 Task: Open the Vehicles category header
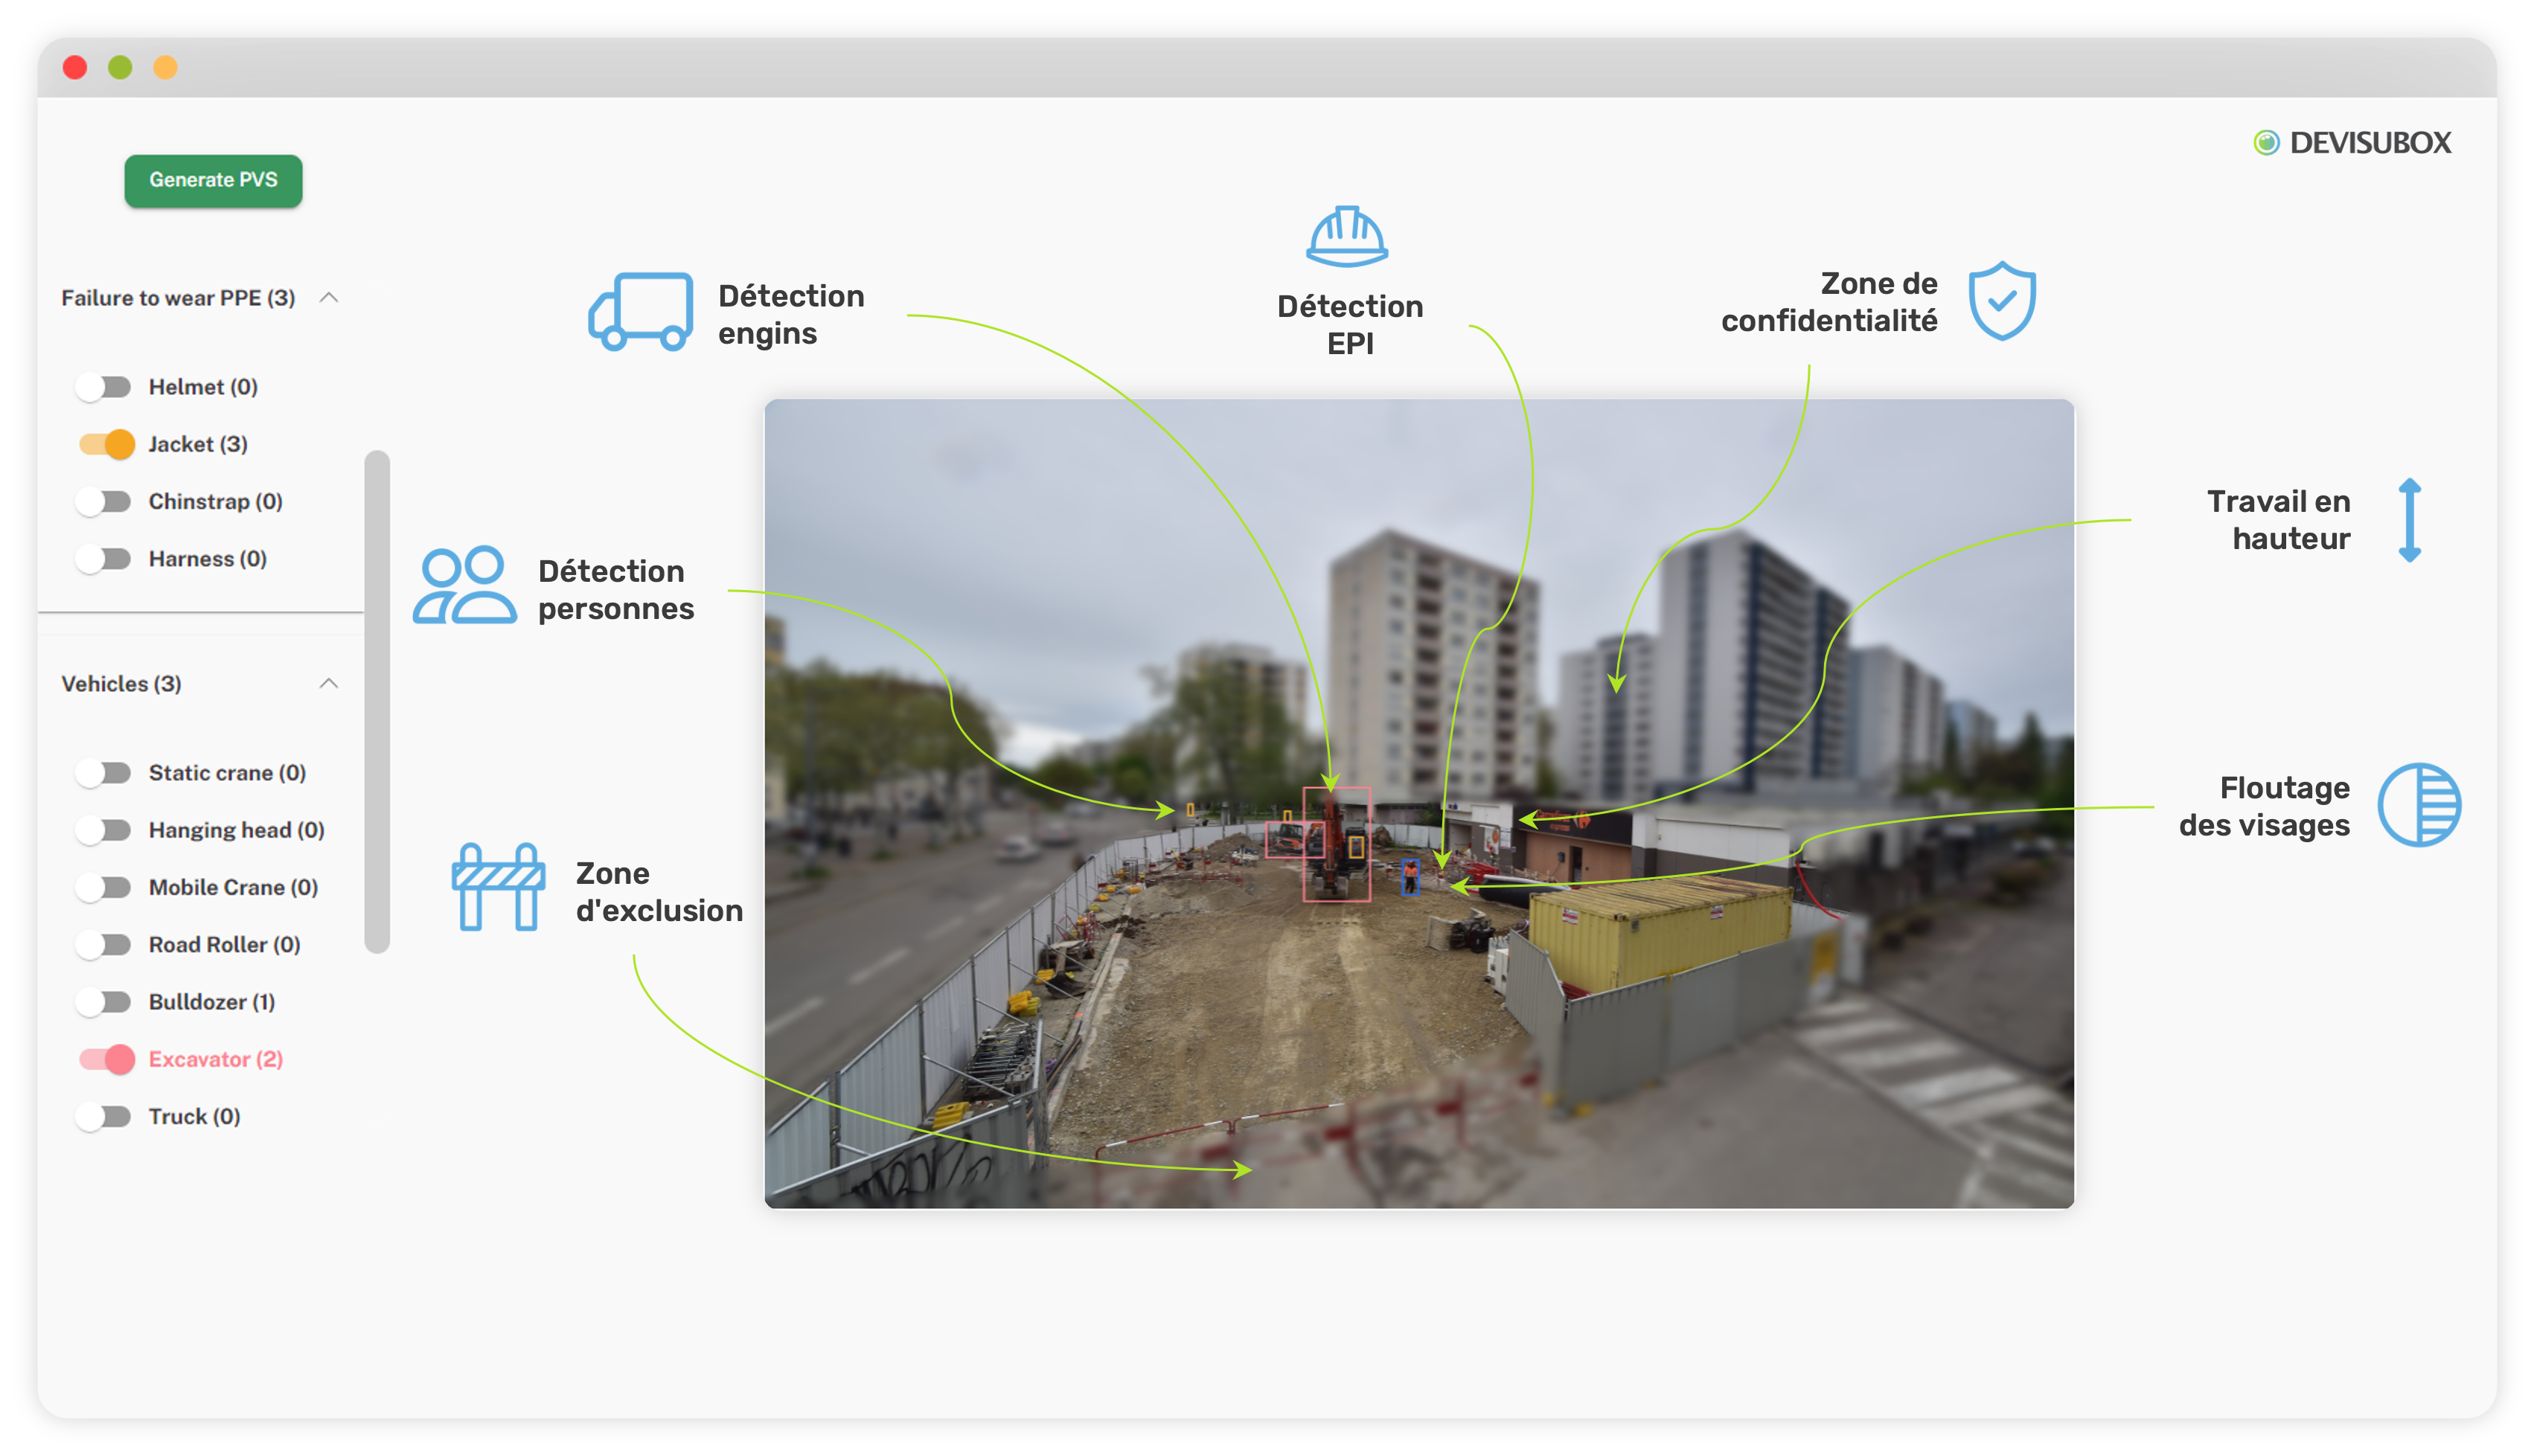coord(122,683)
